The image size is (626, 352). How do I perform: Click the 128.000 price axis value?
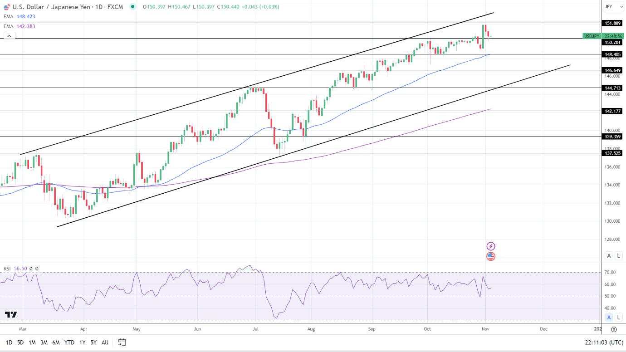612,240
